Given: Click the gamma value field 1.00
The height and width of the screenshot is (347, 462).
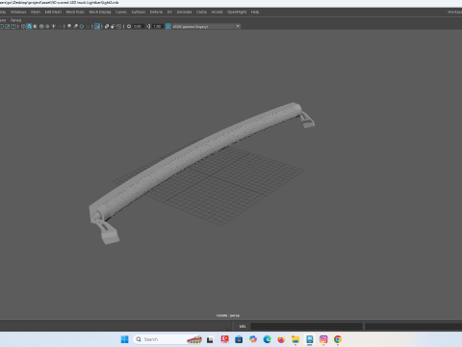Looking at the screenshot, I should (x=157, y=26).
